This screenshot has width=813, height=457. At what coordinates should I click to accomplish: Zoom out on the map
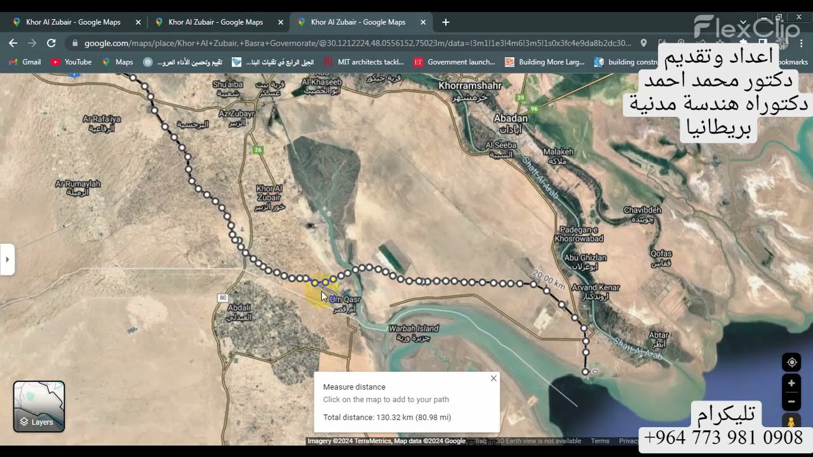pyautogui.click(x=791, y=402)
